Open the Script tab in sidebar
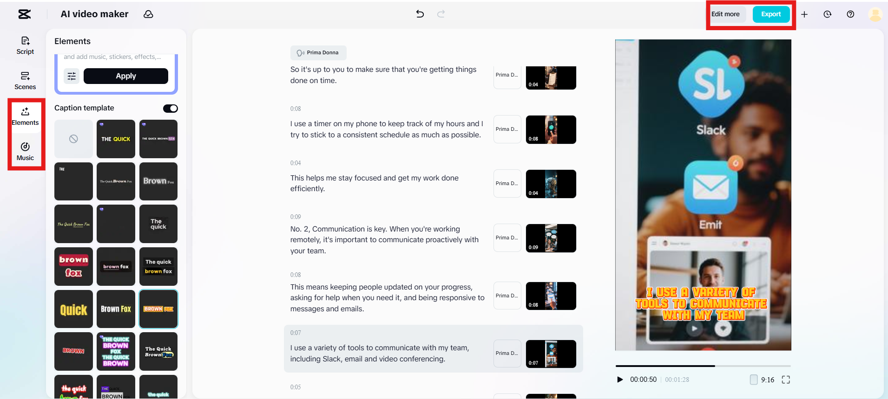The width and height of the screenshot is (888, 399). pos(25,45)
